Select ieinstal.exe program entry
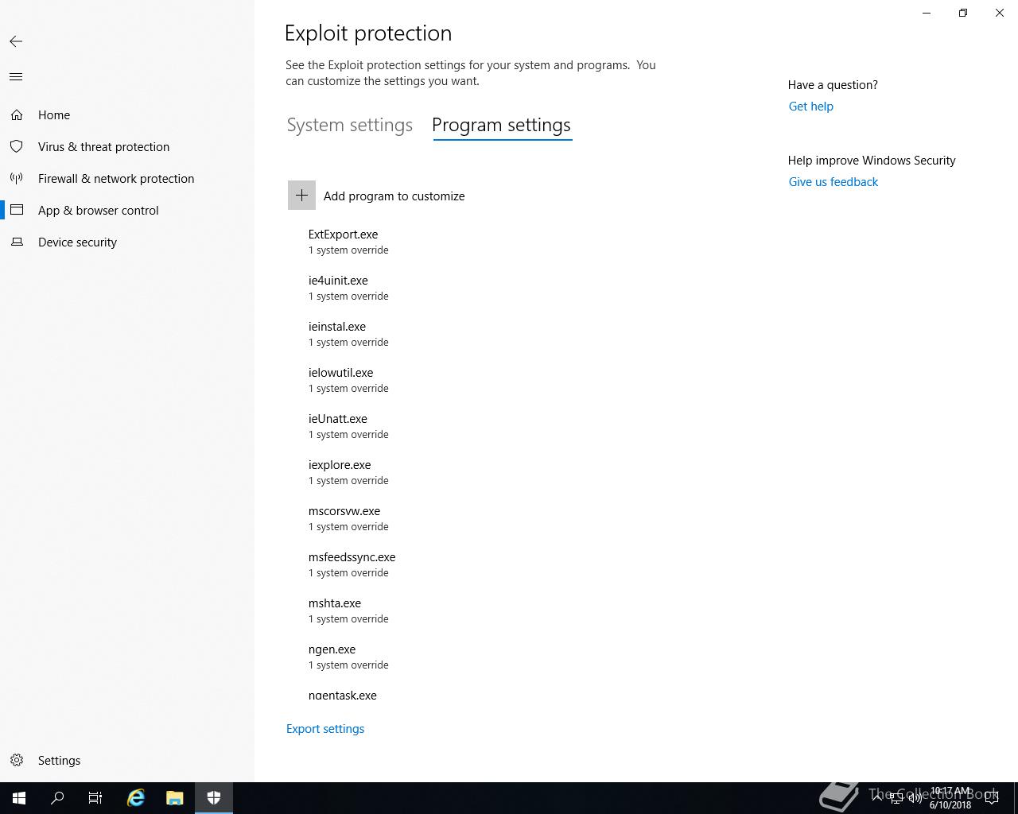 348,334
